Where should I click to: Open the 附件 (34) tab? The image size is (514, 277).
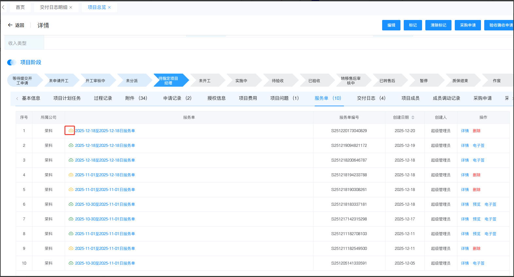click(x=136, y=98)
